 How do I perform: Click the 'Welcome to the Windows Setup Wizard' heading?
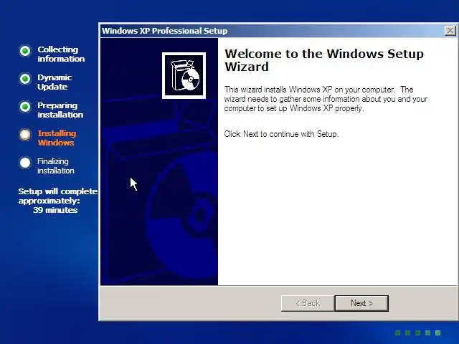coord(324,60)
